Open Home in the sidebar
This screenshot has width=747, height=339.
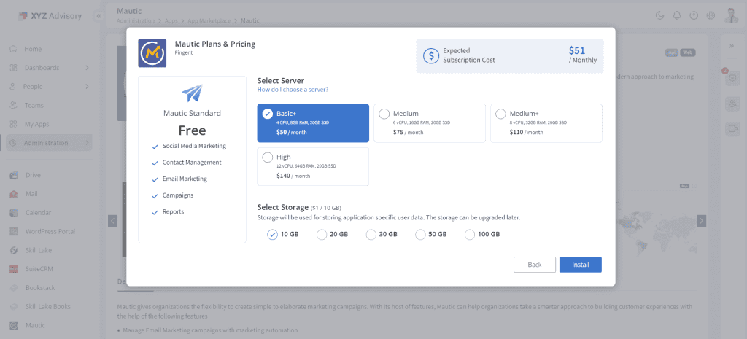point(33,49)
